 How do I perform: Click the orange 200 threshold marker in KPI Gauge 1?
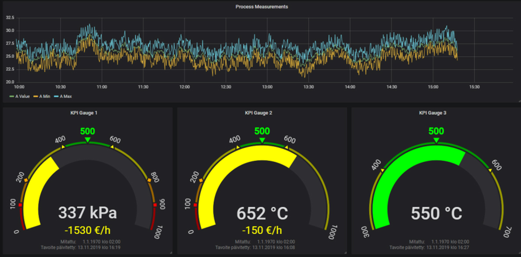26,180
